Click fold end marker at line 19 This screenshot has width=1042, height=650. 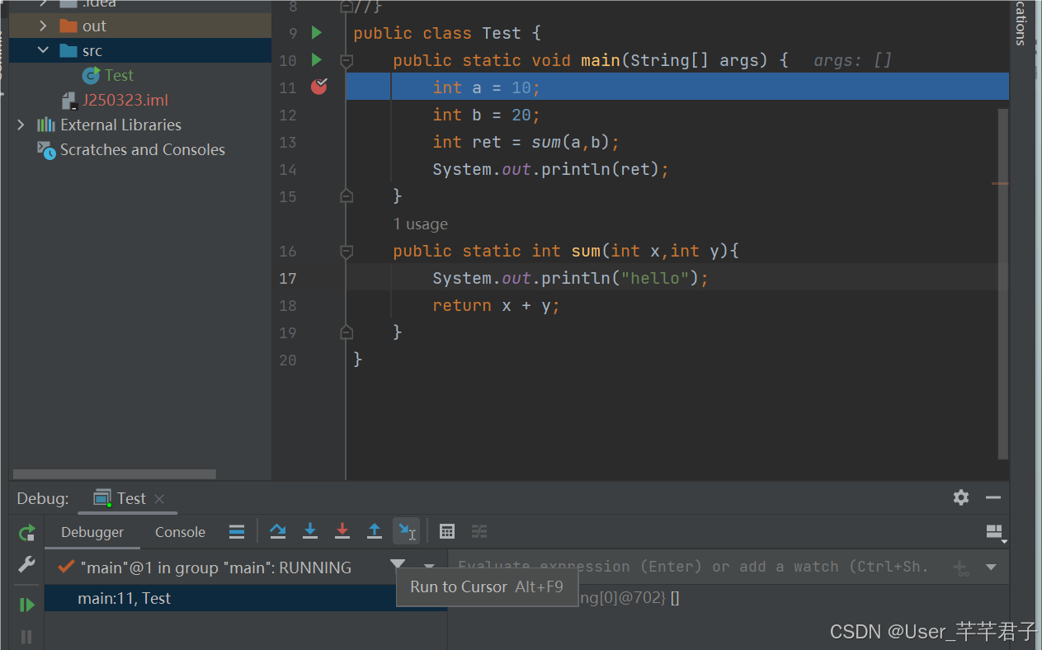point(347,332)
